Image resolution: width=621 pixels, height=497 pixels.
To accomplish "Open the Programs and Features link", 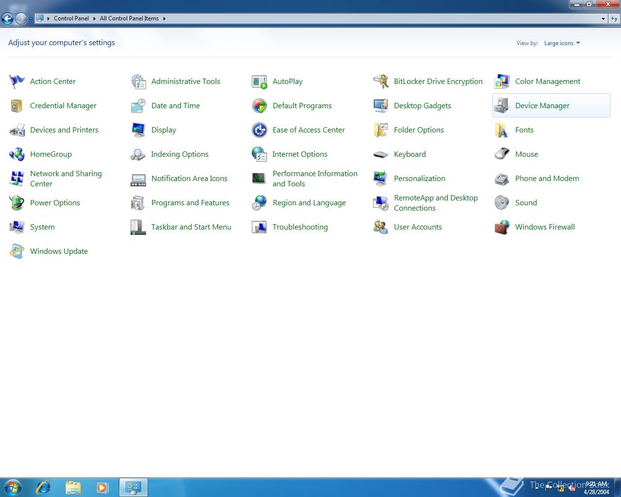I will click(190, 203).
